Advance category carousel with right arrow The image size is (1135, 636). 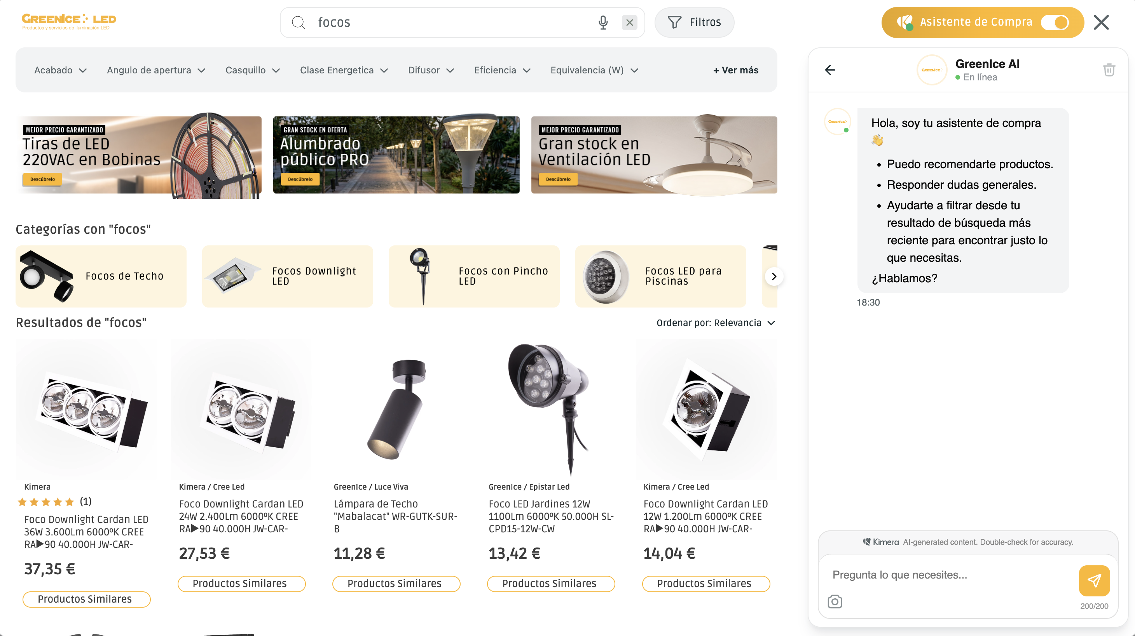click(x=774, y=277)
